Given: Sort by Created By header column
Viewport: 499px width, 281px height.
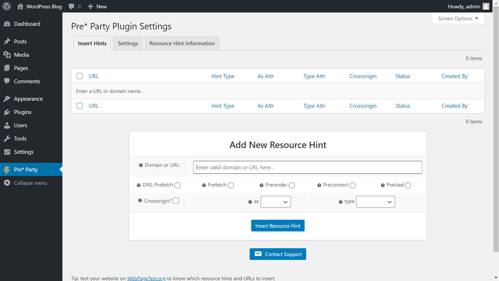Looking at the screenshot, I should [x=455, y=76].
